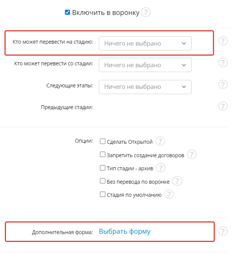This screenshot has height=255, width=238.
Task: Show help for Без перевода по воронке
Action: [x=177, y=181]
